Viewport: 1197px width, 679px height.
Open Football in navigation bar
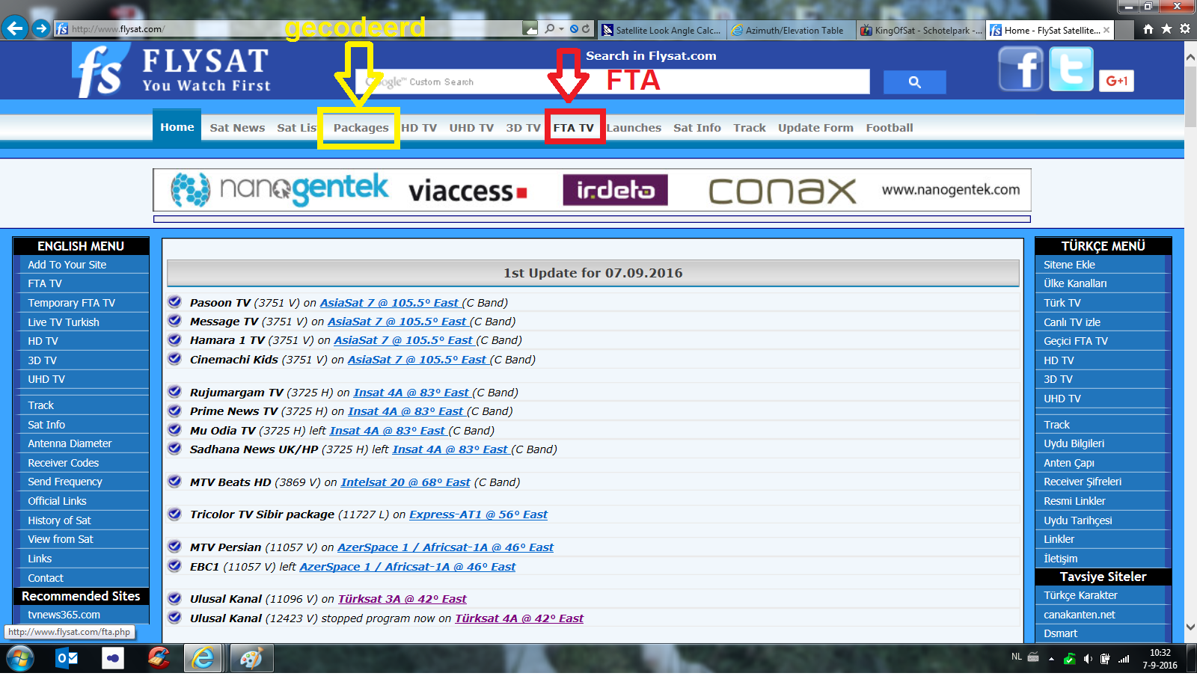click(890, 128)
